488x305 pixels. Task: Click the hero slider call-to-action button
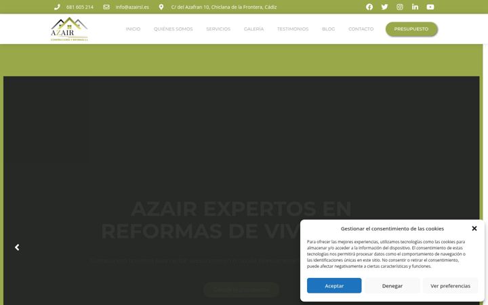pyautogui.click(x=241, y=290)
